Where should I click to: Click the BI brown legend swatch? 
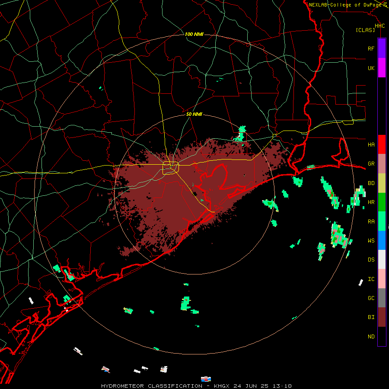click(382, 317)
